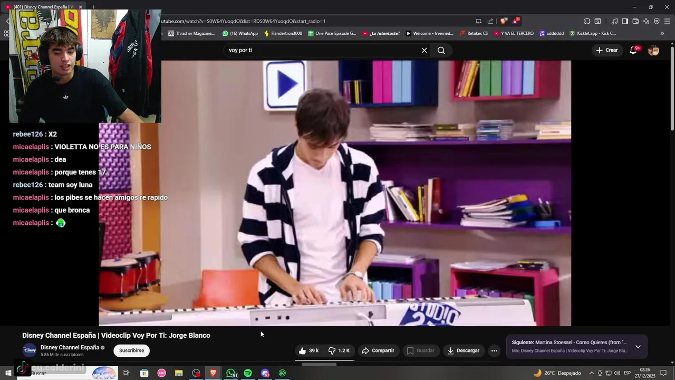
Task: Click in the YouTube search field
Action: click(x=322, y=50)
